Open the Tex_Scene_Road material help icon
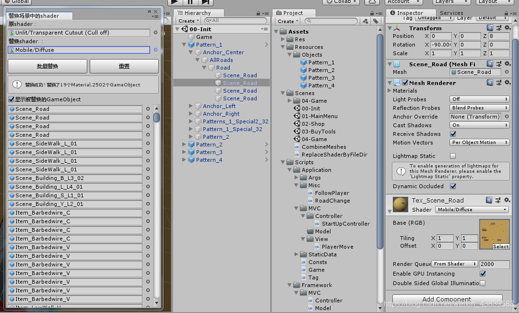The width and height of the screenshot is (519, 313). tap(489, 200)
